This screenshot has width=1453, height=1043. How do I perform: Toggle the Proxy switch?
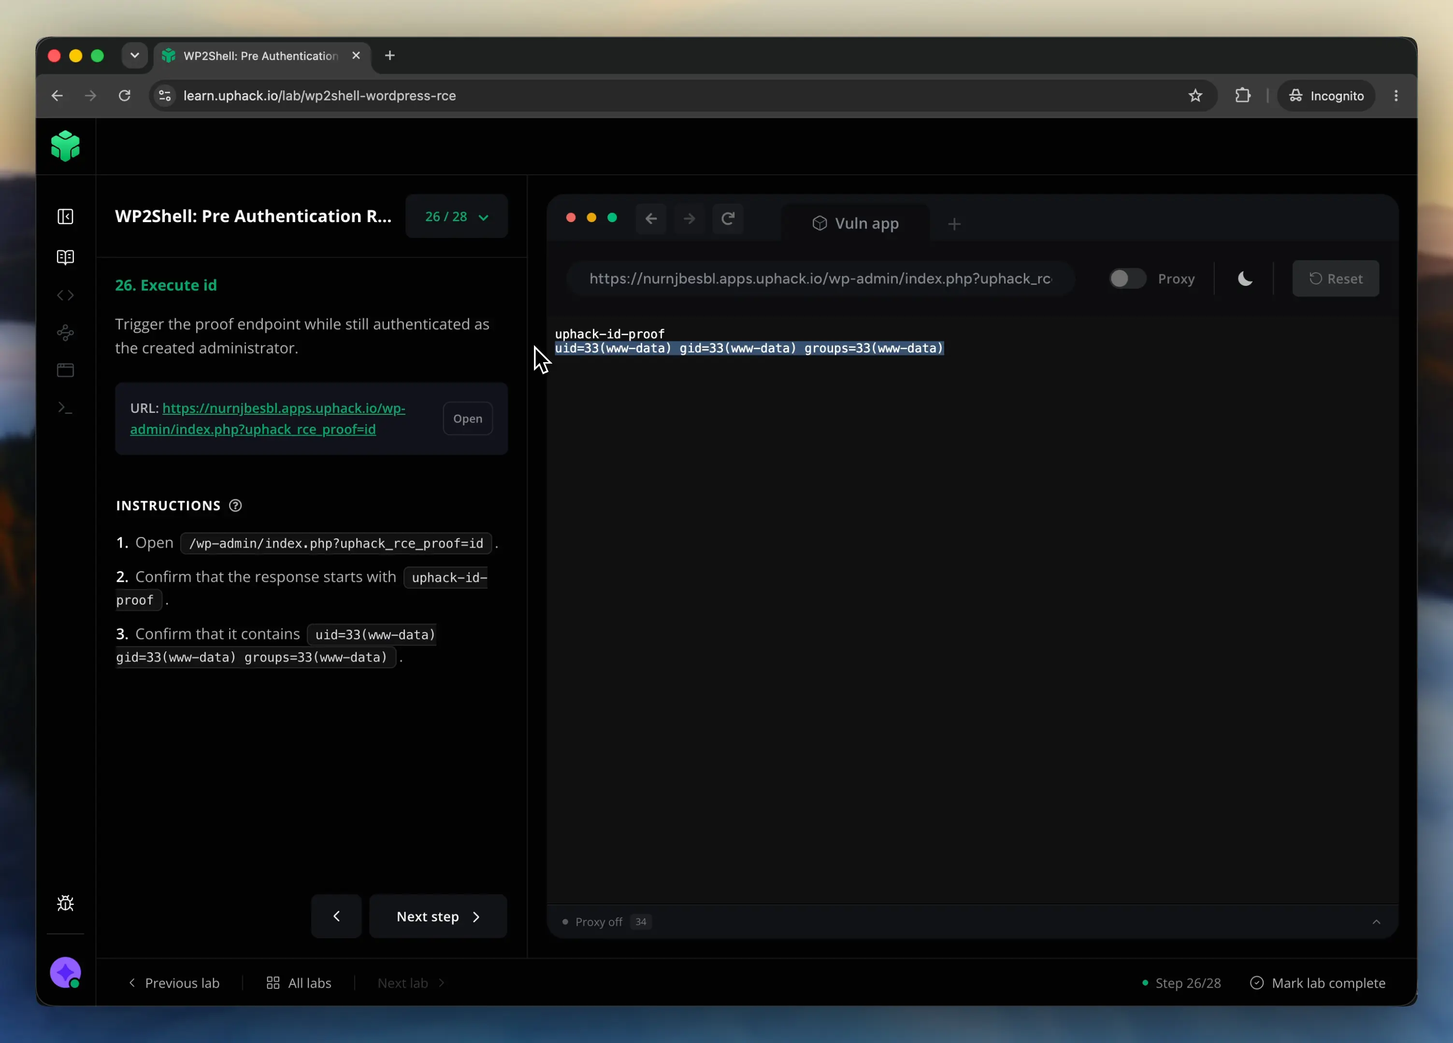(x=1127, y=279)
